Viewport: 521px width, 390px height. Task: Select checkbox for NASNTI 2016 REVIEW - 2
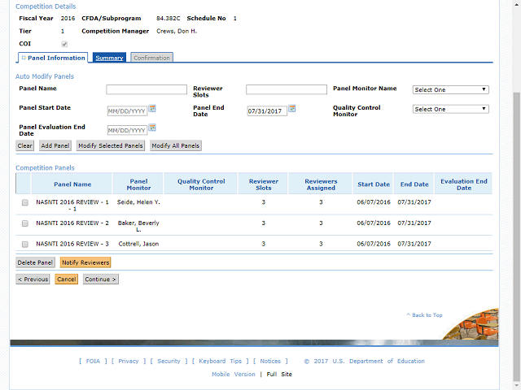pyautogui.click(x=24, y=223)
